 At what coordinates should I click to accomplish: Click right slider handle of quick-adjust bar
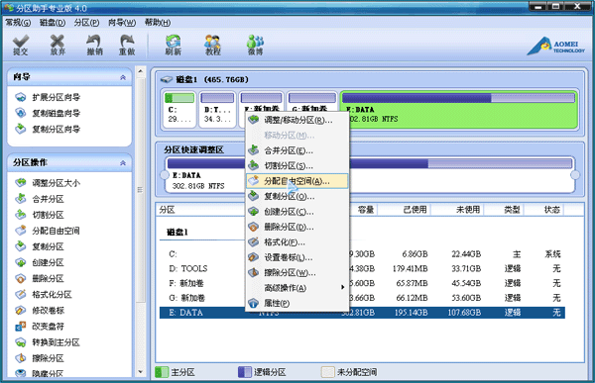point(575,175)
